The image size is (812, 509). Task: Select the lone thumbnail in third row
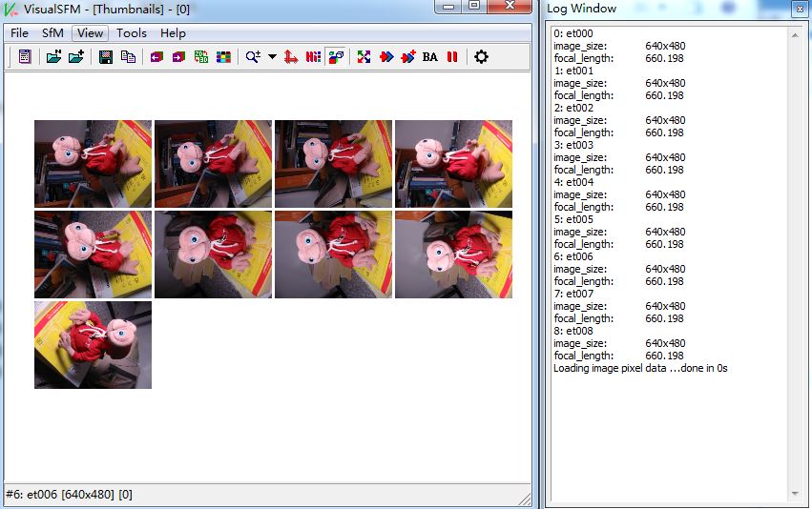pyautogui.click(x=94, y=345)
